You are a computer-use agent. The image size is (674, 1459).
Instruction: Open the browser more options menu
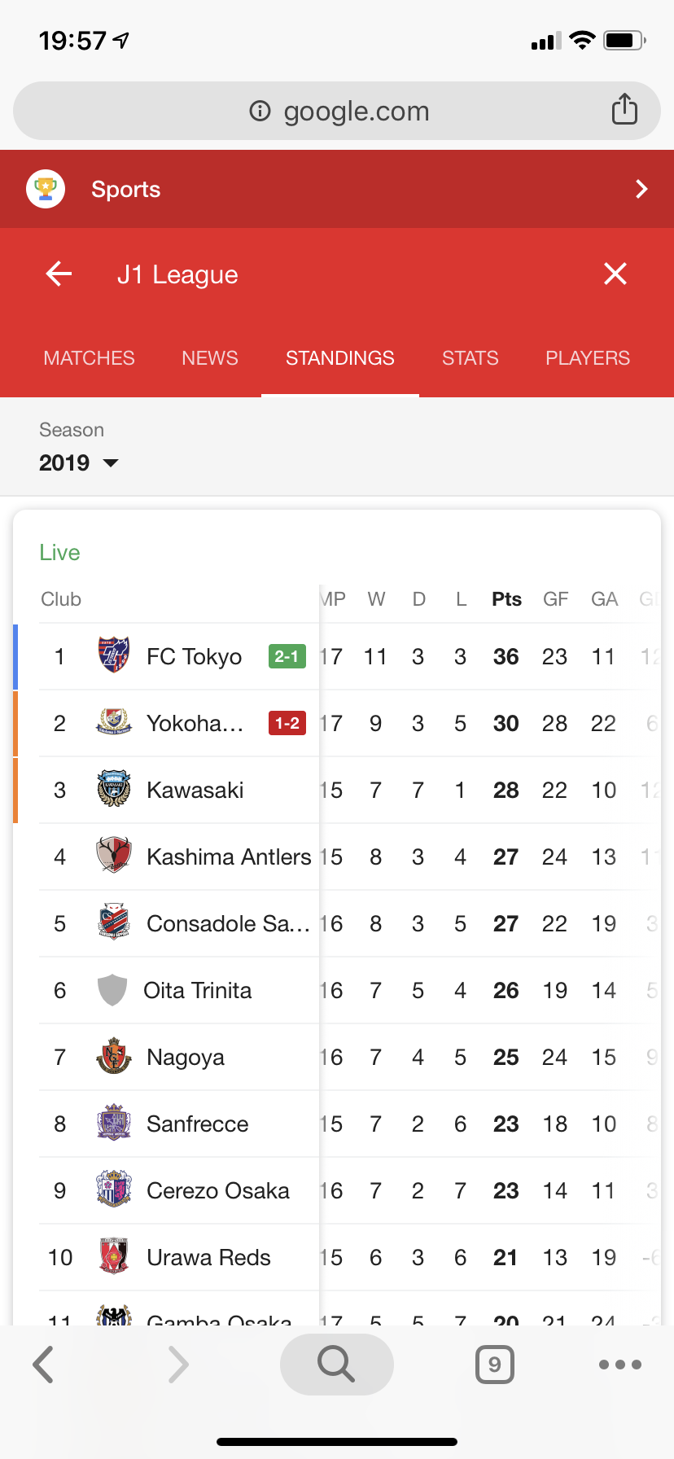tap(619, 1364)
